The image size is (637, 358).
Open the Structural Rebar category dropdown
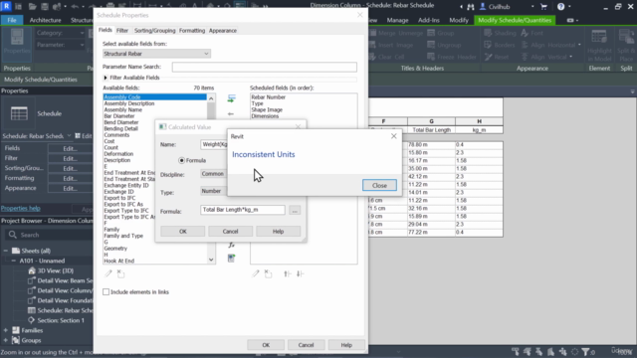point(156,54)
